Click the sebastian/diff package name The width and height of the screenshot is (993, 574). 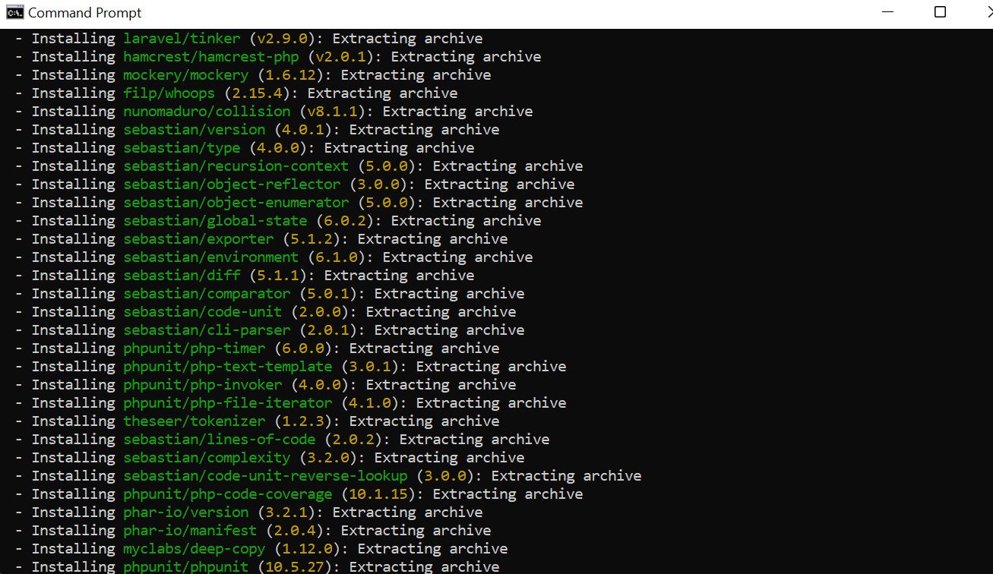(182, 275)
